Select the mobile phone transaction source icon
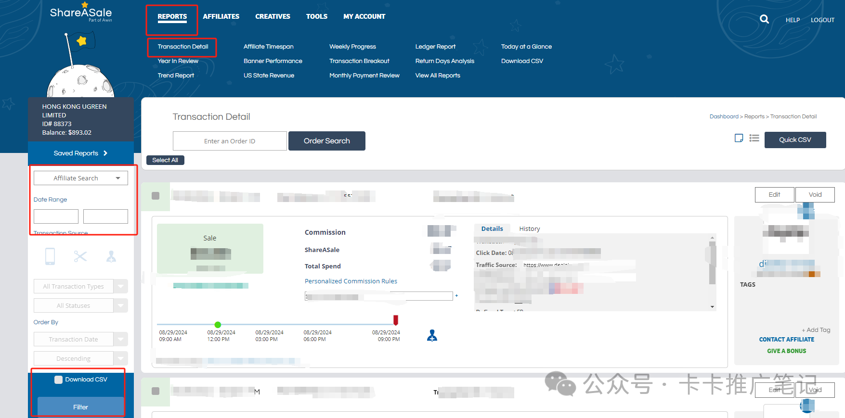The height and width of the screenshot is (418, 845). pos(50,256)
